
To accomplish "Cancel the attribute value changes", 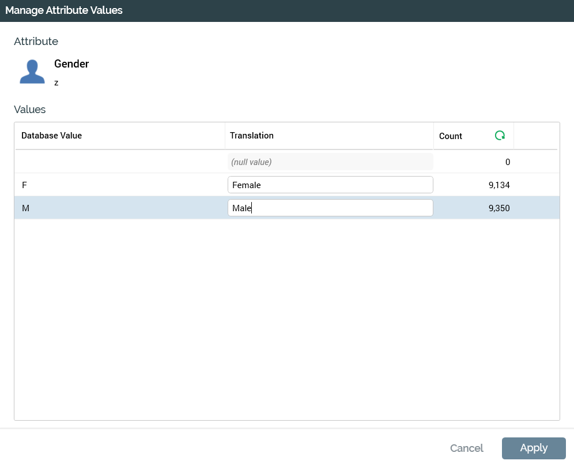I will pyautogui.click(x=466, y=448).
